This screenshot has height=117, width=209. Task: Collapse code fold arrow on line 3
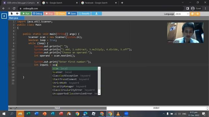[15, 28]
